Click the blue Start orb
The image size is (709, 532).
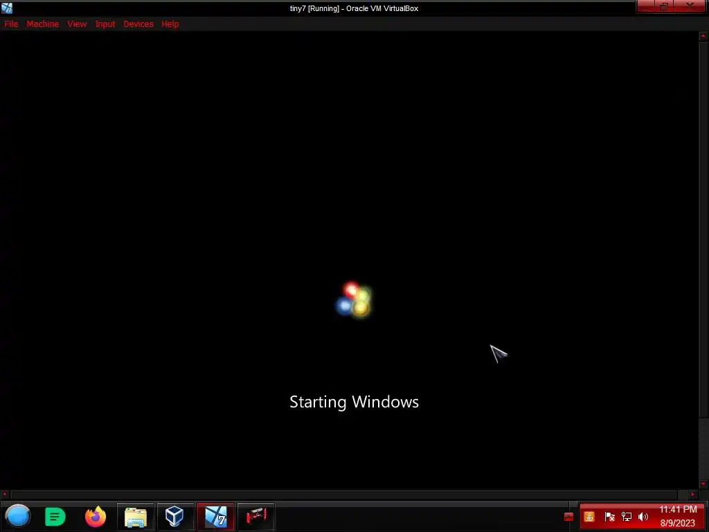coord(17,516)
